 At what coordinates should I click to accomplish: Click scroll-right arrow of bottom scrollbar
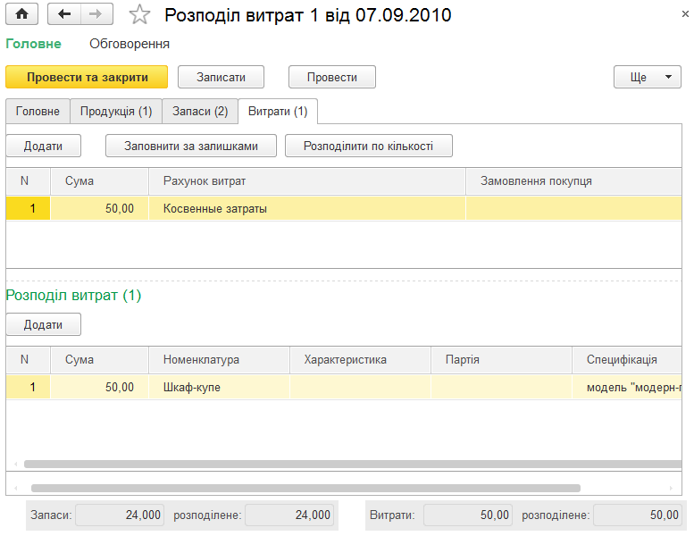tap(671, 488)
